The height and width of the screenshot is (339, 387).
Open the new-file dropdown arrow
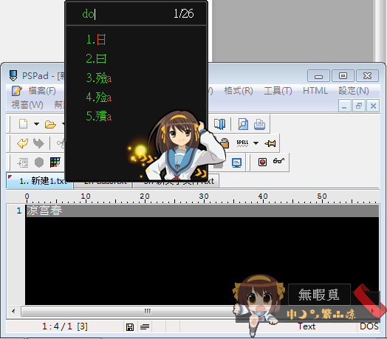36,124
